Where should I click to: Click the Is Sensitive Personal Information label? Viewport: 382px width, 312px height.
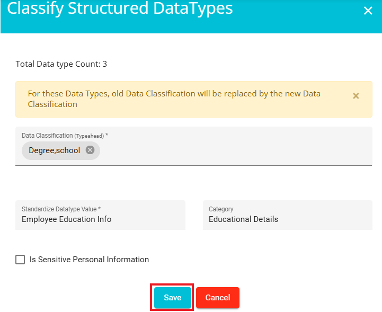[89, 260]
